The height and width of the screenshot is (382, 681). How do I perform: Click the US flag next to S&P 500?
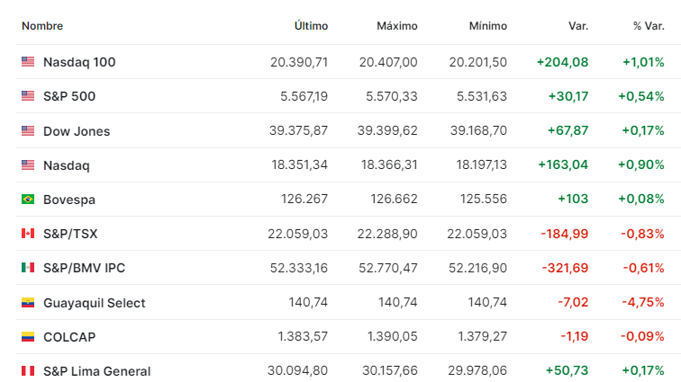tap(28, 96)
